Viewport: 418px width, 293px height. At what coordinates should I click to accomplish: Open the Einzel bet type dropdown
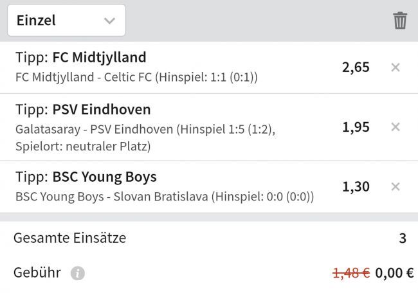pyautogui.click(x=66, y=21)
